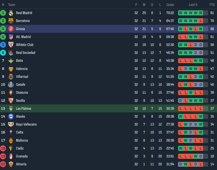Image resolution: width=217 pixels, height=170 pixels.
Task: Click the Last 5 column header
Action: pos(193,5)
